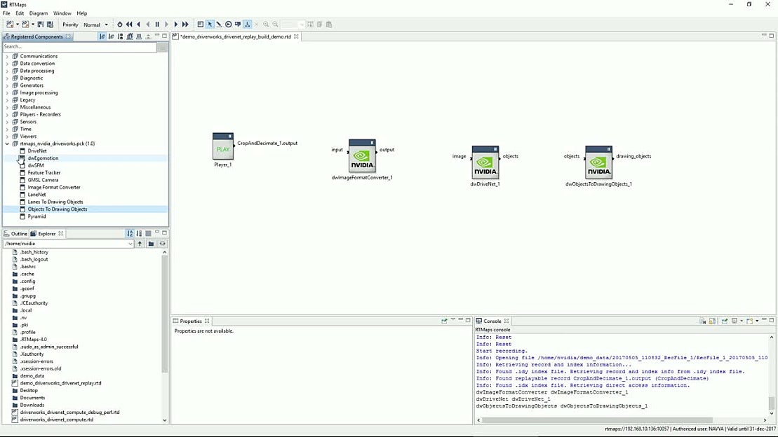Viewport: 778px width, 437px height.
Task: Collapse the rtmaps_nvidia_driveworks.pck tree node
Action: [6, 143]
